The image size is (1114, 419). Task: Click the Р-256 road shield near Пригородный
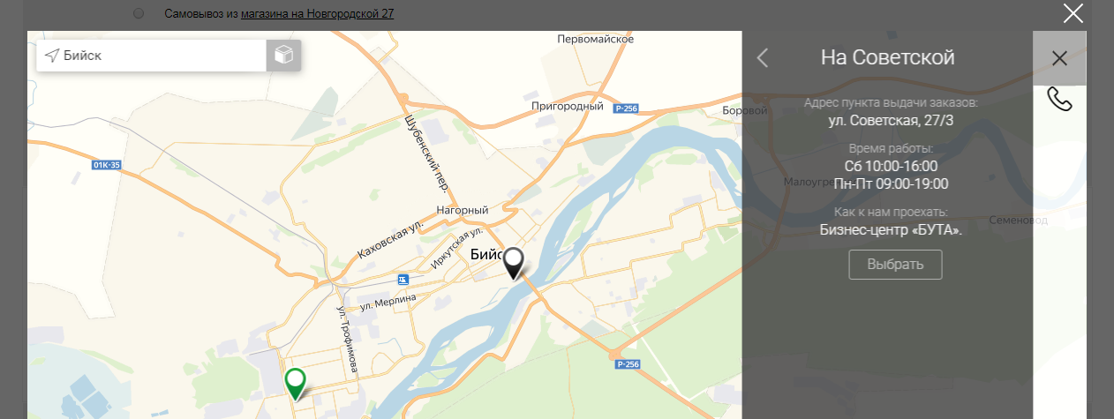626,108
